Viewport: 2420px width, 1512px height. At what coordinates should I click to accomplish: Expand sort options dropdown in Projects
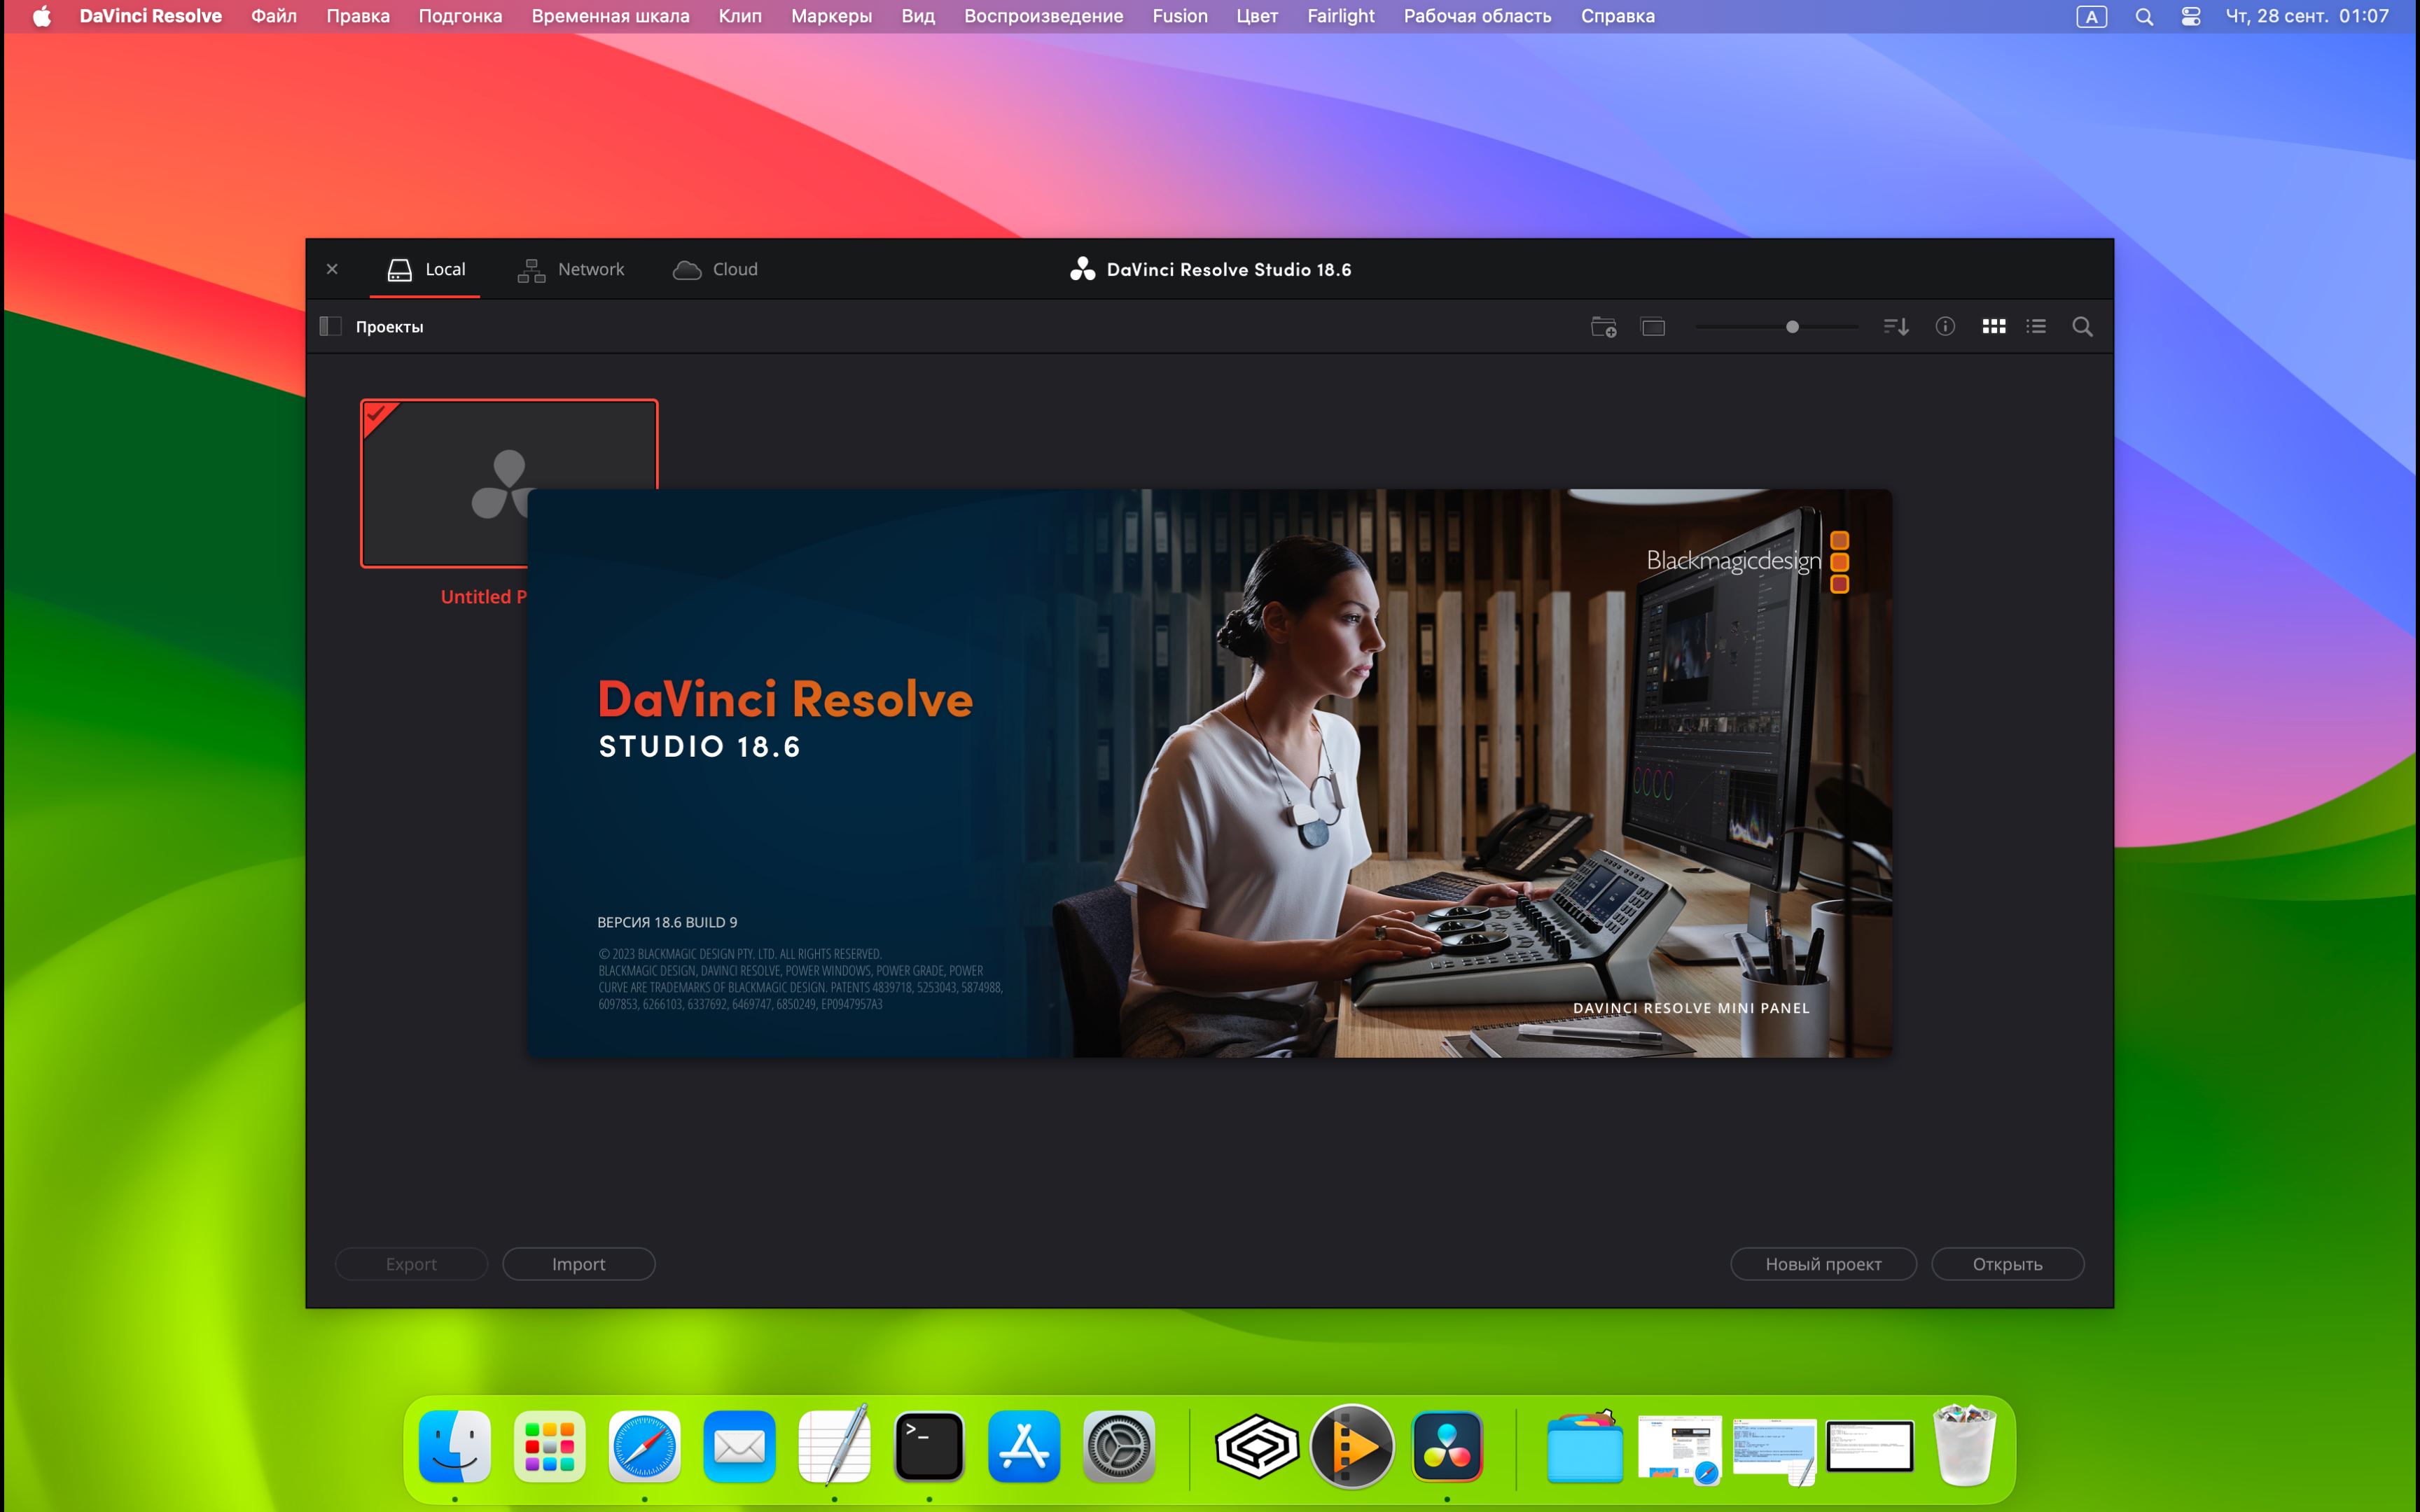[1896, 328]
